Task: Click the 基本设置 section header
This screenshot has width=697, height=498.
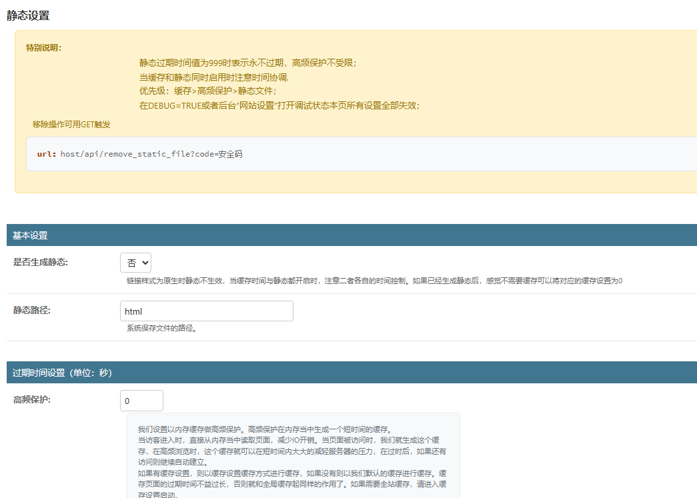Action: click(x=30, y=235)
